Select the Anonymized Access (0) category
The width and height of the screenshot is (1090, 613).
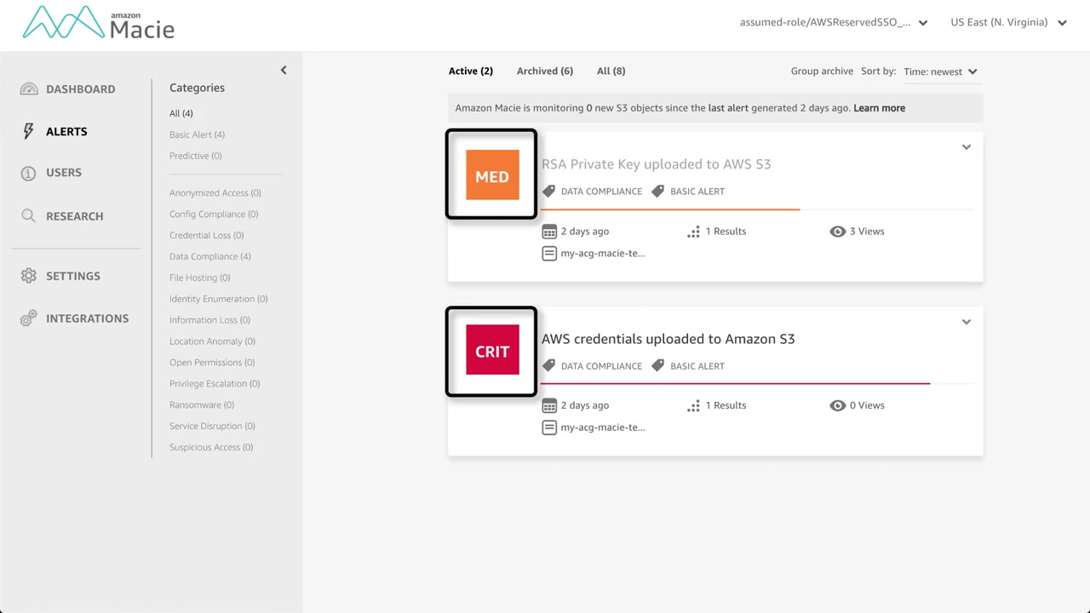pyautogui.click(x=215, y=193)
